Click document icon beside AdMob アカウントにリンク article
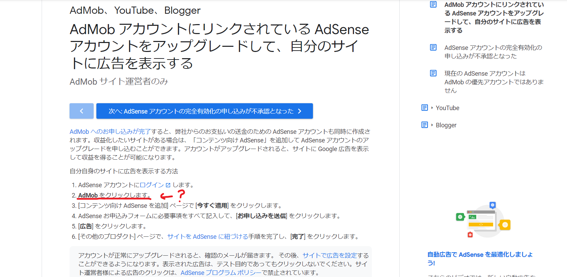This screenshot has width=567, height=277. [x=433, y=4]
